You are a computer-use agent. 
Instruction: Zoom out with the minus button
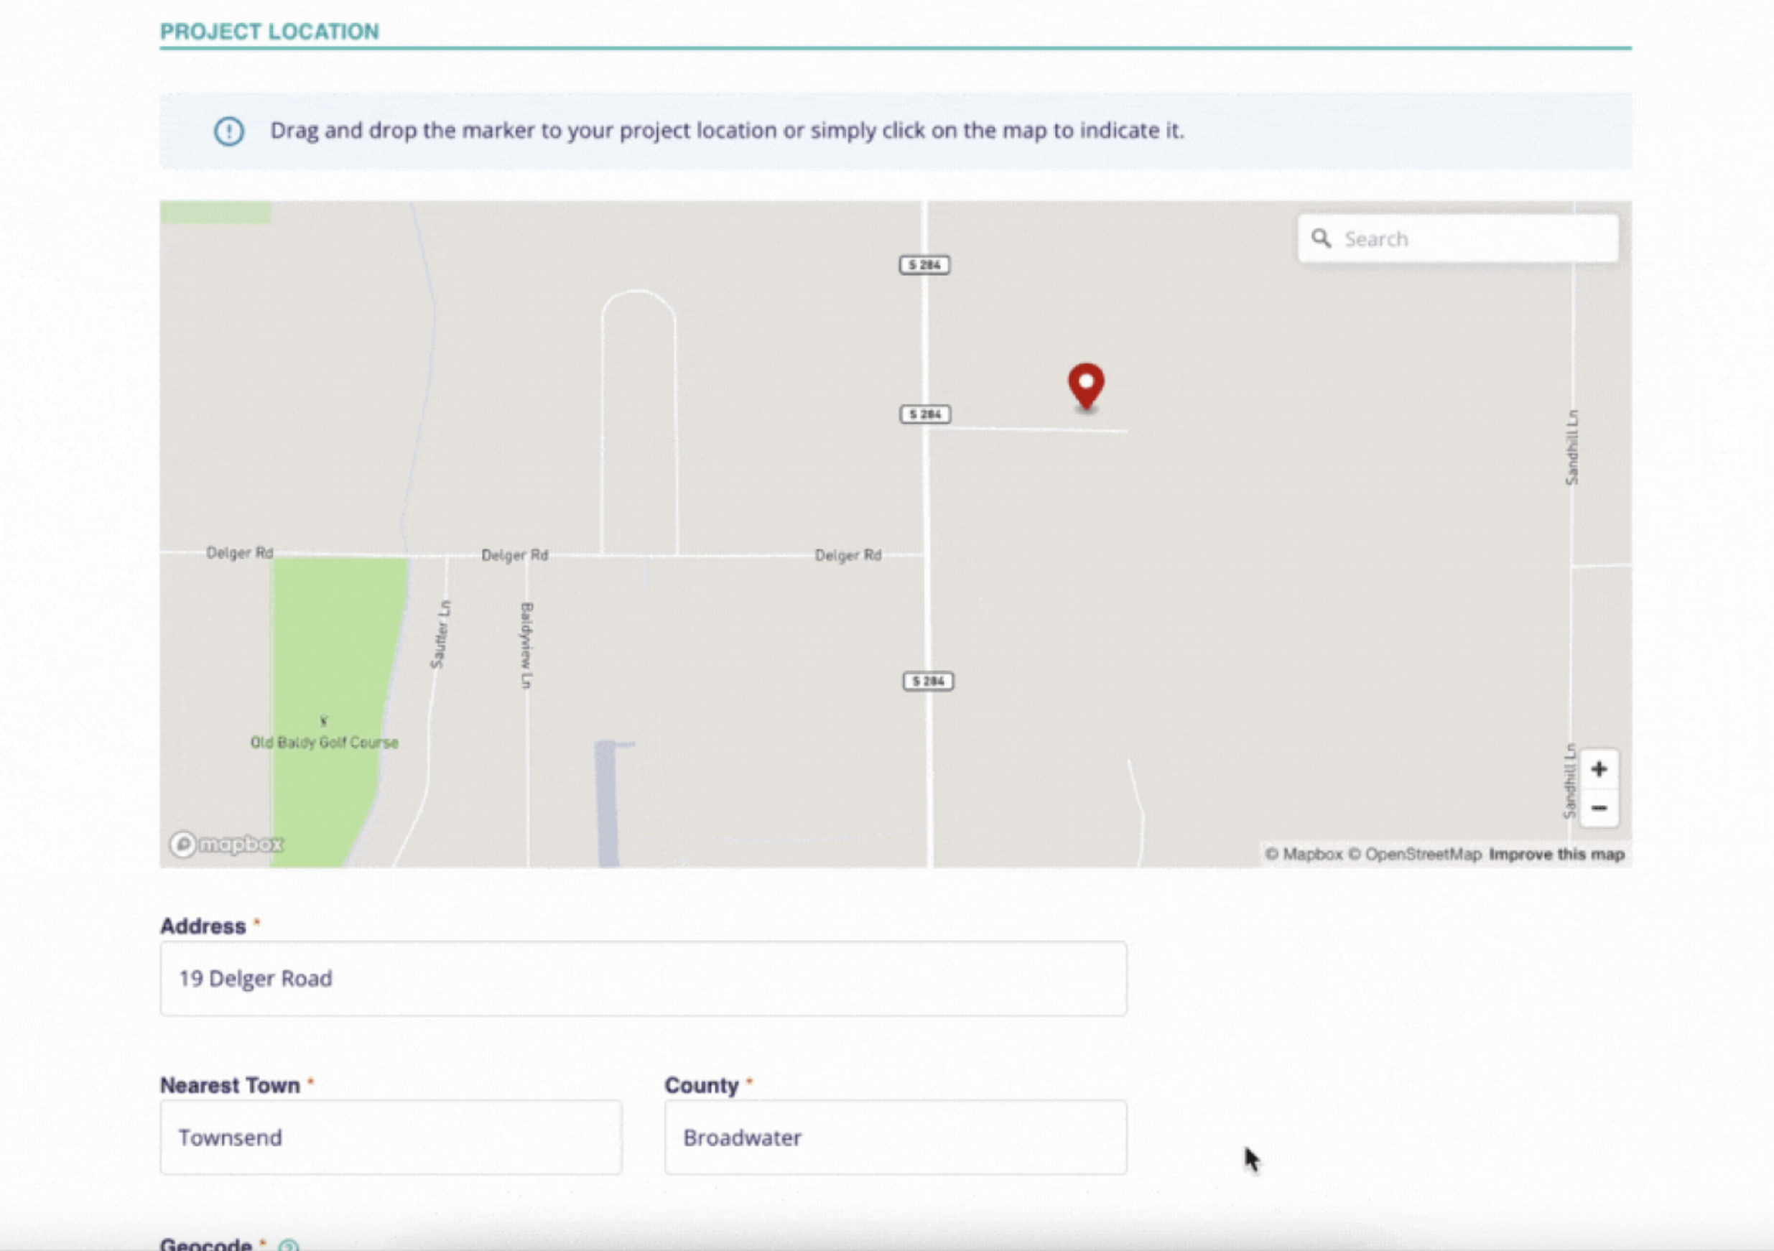1599,808
